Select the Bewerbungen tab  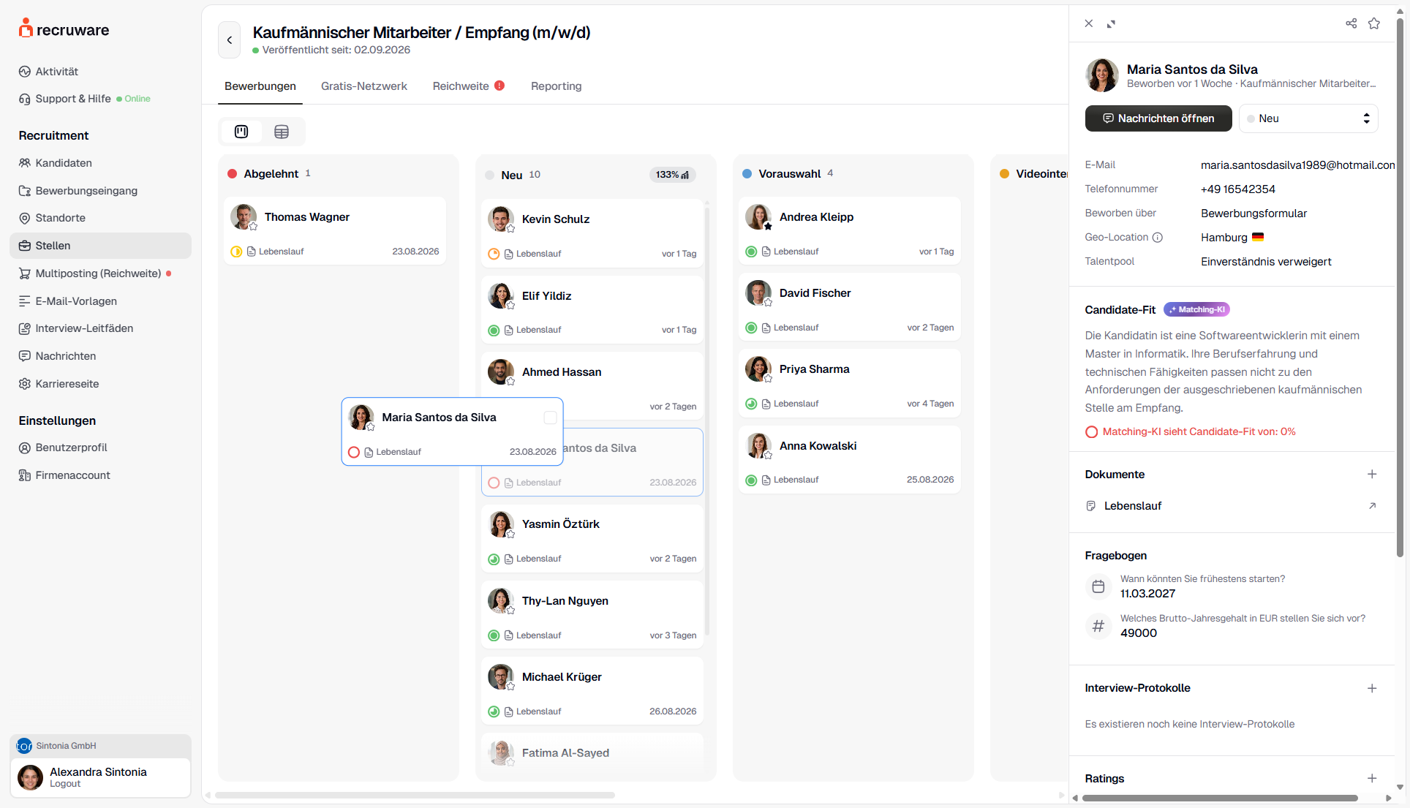[260, 86]
